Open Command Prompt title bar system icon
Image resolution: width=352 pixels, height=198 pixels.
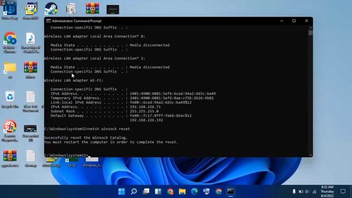tap(48, 21)
